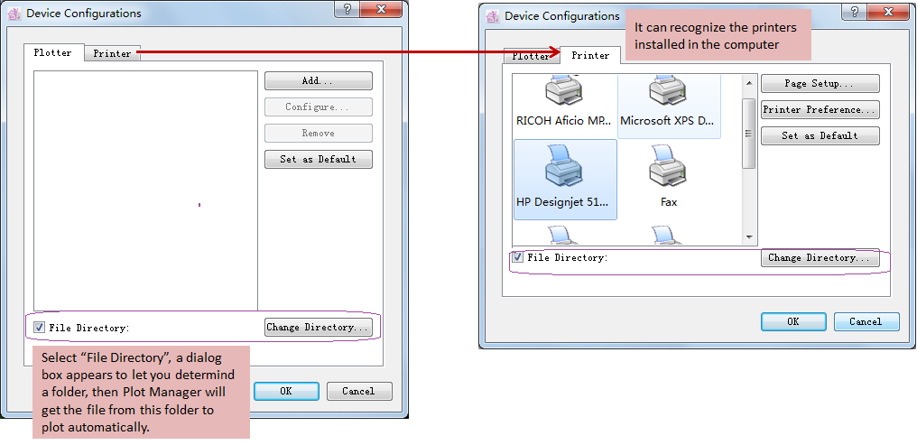Switch to the Plotter tab in right dialog
917x445 pixels.
point(531,56)
